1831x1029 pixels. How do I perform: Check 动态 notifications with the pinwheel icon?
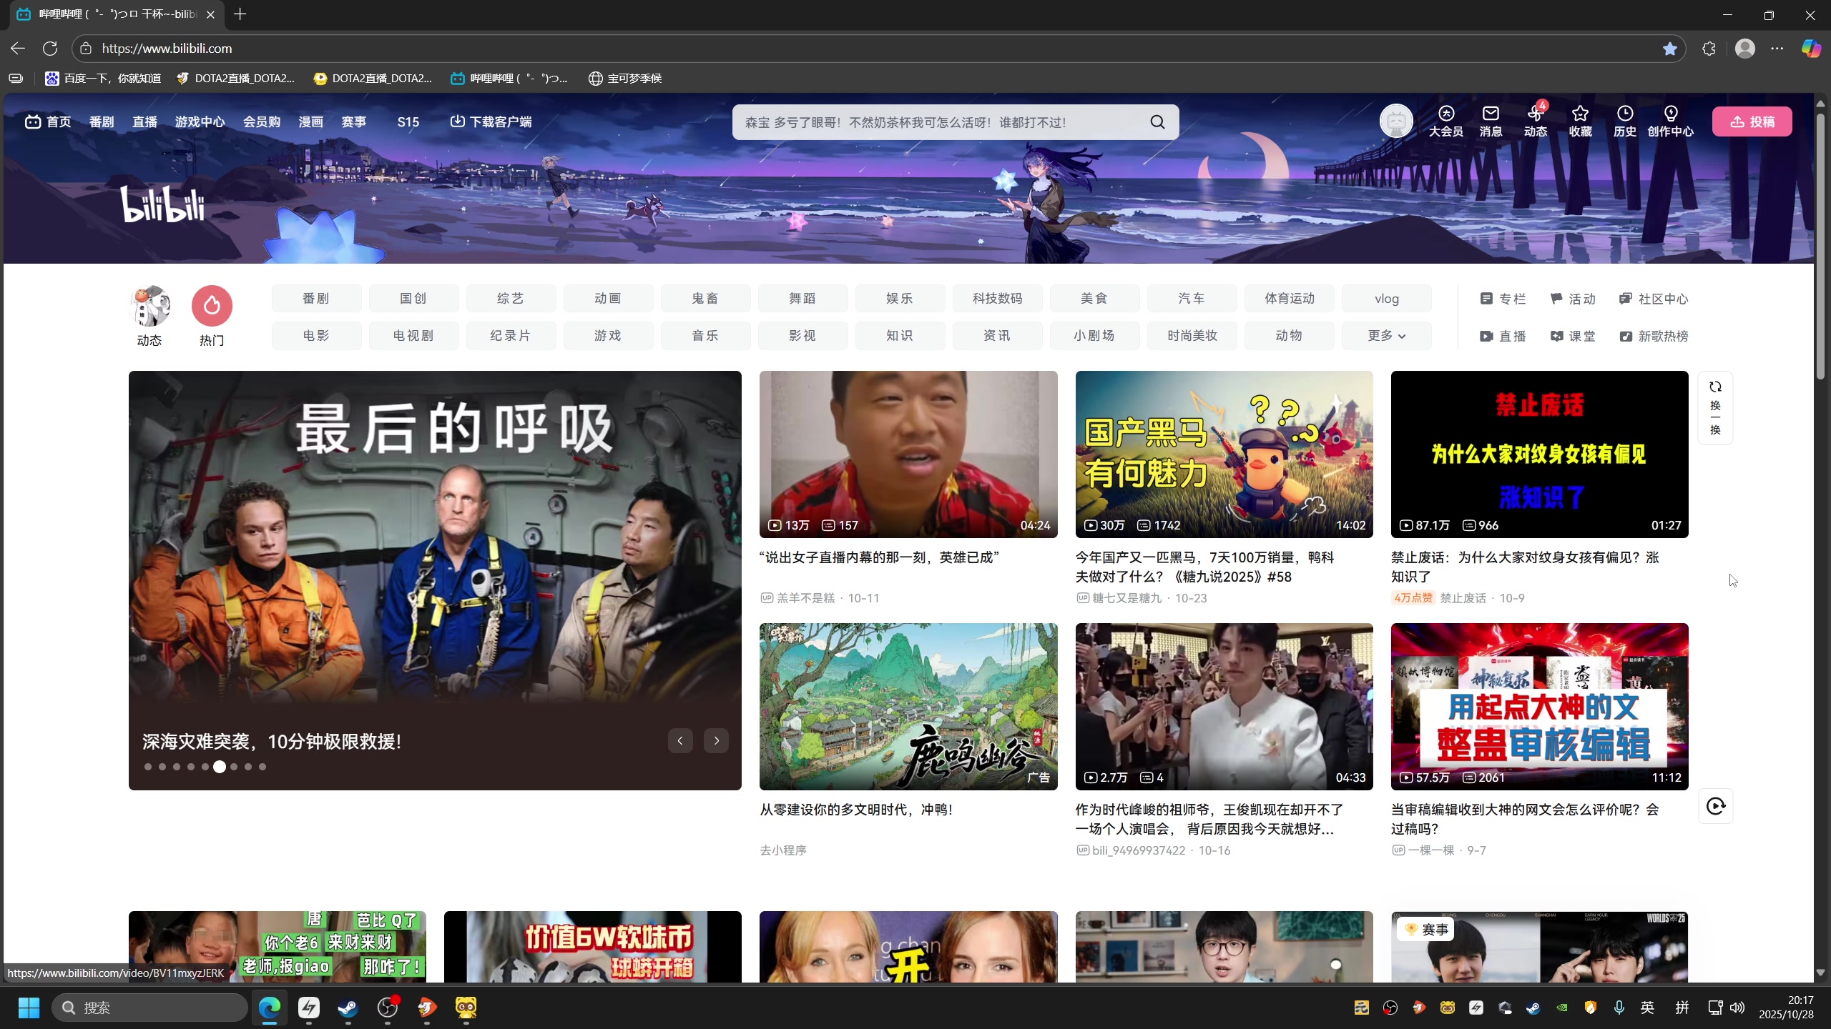click(x=1535, y=121)
